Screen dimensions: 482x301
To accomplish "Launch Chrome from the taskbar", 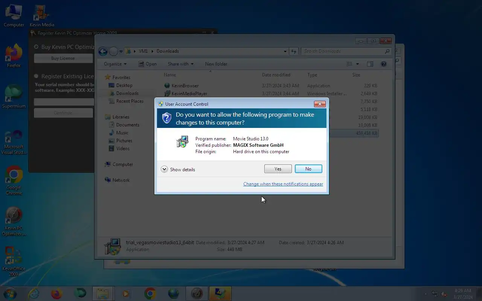I will (150, 293).
